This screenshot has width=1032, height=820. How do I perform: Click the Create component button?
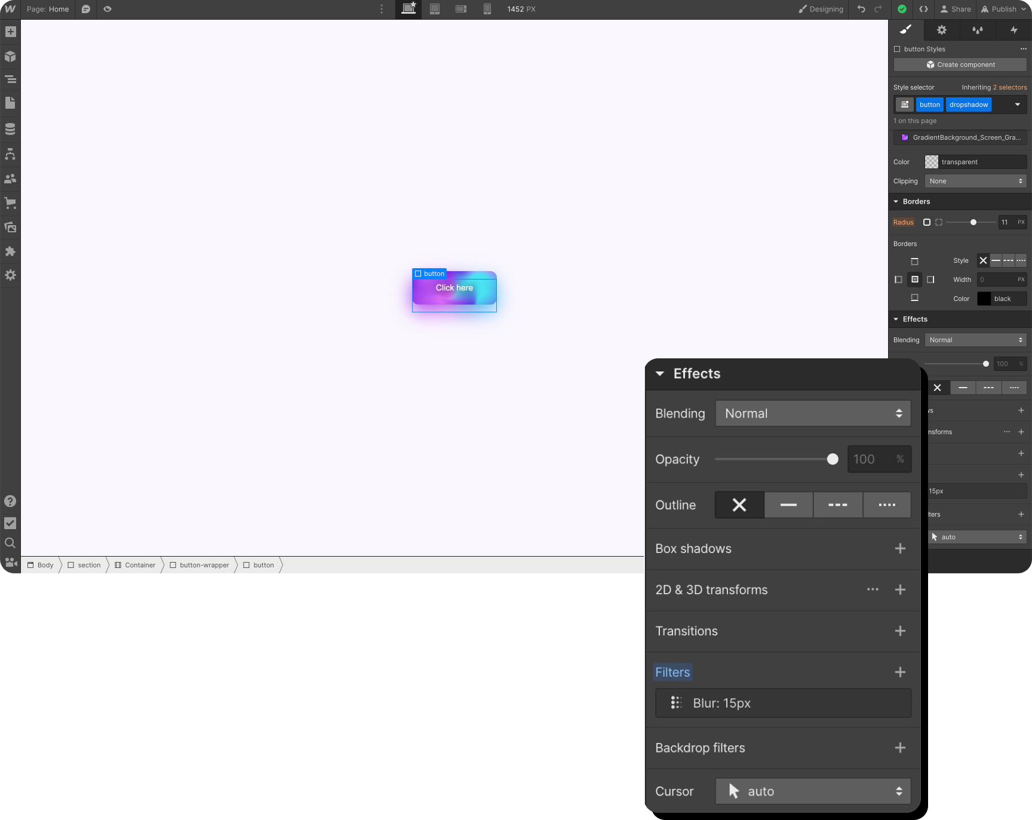click(x=960, y=65)
